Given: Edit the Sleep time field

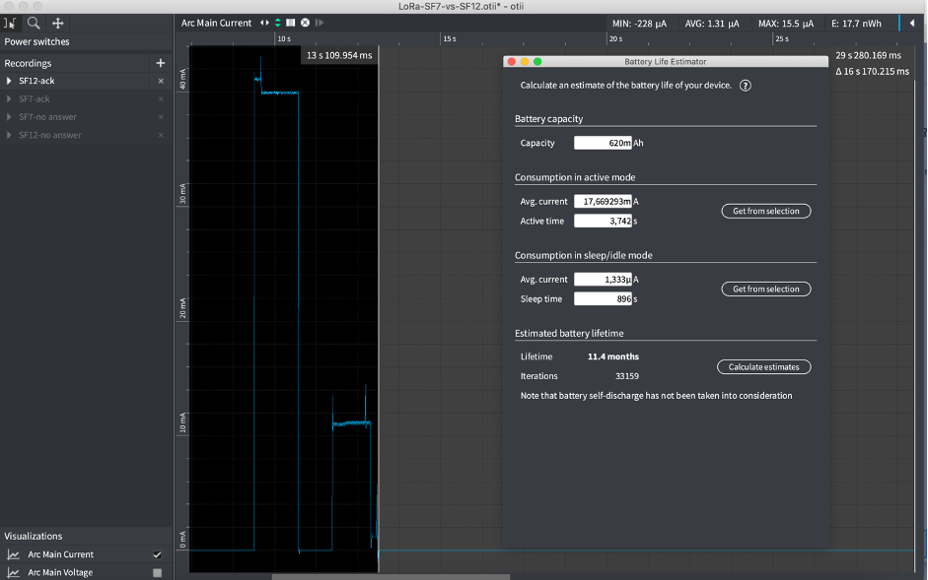Looking at the screenshot, I should [603, 299].
